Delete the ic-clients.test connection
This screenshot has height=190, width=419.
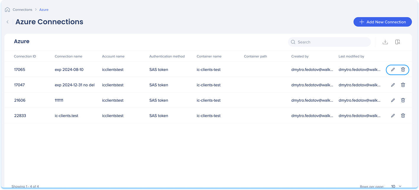tap(403, 116)
